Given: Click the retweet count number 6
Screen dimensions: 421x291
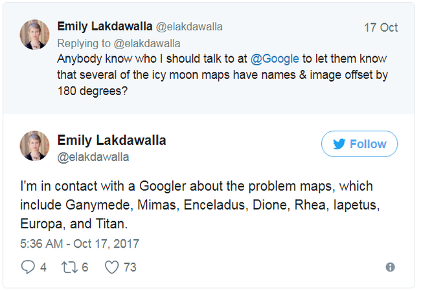Looking at the screenshot, I should point(84,266).
